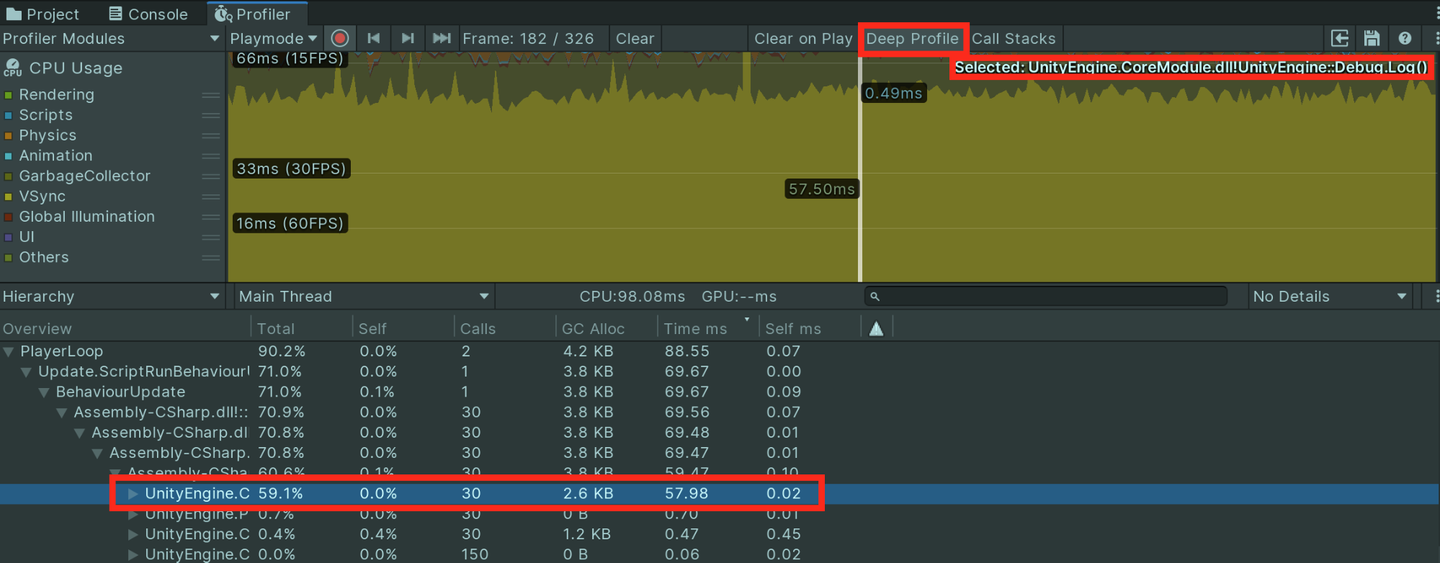
Task: Go to previous frame
Action: point(373,38)
